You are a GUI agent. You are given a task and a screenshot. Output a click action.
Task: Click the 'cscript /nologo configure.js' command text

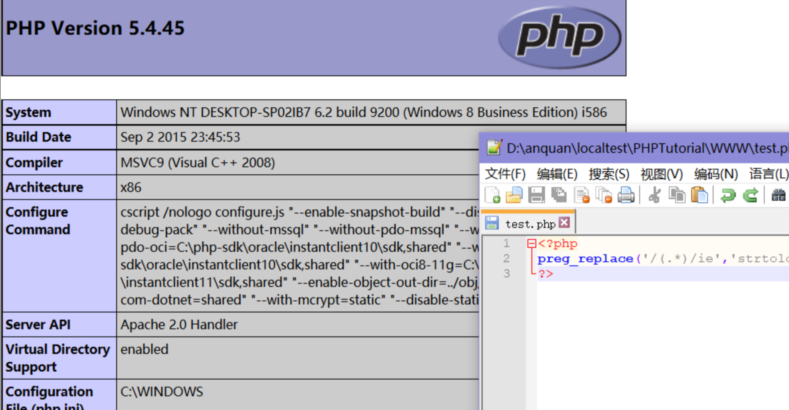[202, 212]
